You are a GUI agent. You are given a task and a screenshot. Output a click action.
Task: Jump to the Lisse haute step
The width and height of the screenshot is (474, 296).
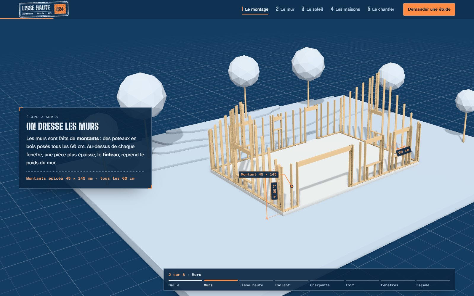pyautogui.click(x=256, y=284)
